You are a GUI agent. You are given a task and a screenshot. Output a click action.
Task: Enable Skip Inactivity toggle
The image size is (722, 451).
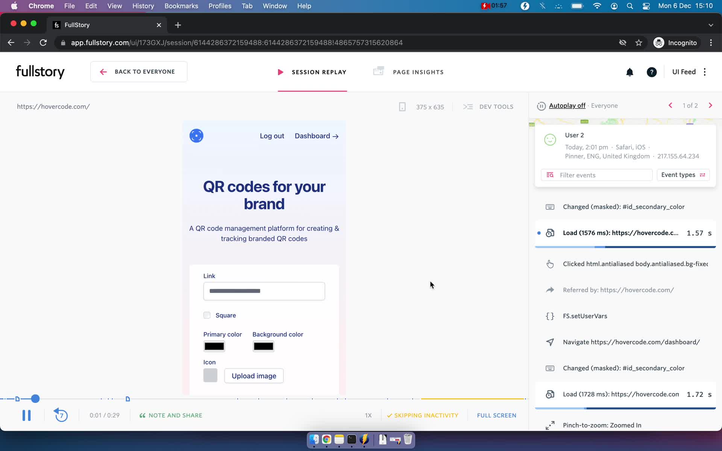422,415
